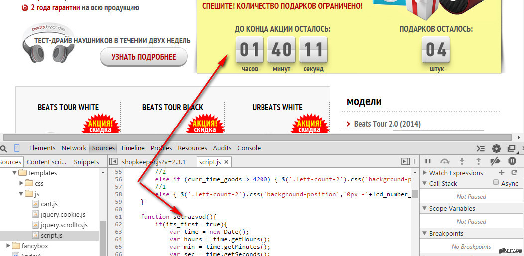Open the Network panel
The image size is (524, 256).
(74, 148)
